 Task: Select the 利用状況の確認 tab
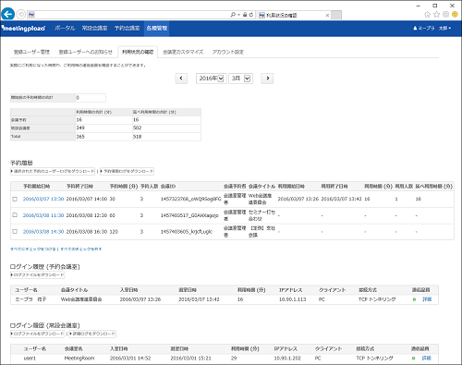(138, 52)
